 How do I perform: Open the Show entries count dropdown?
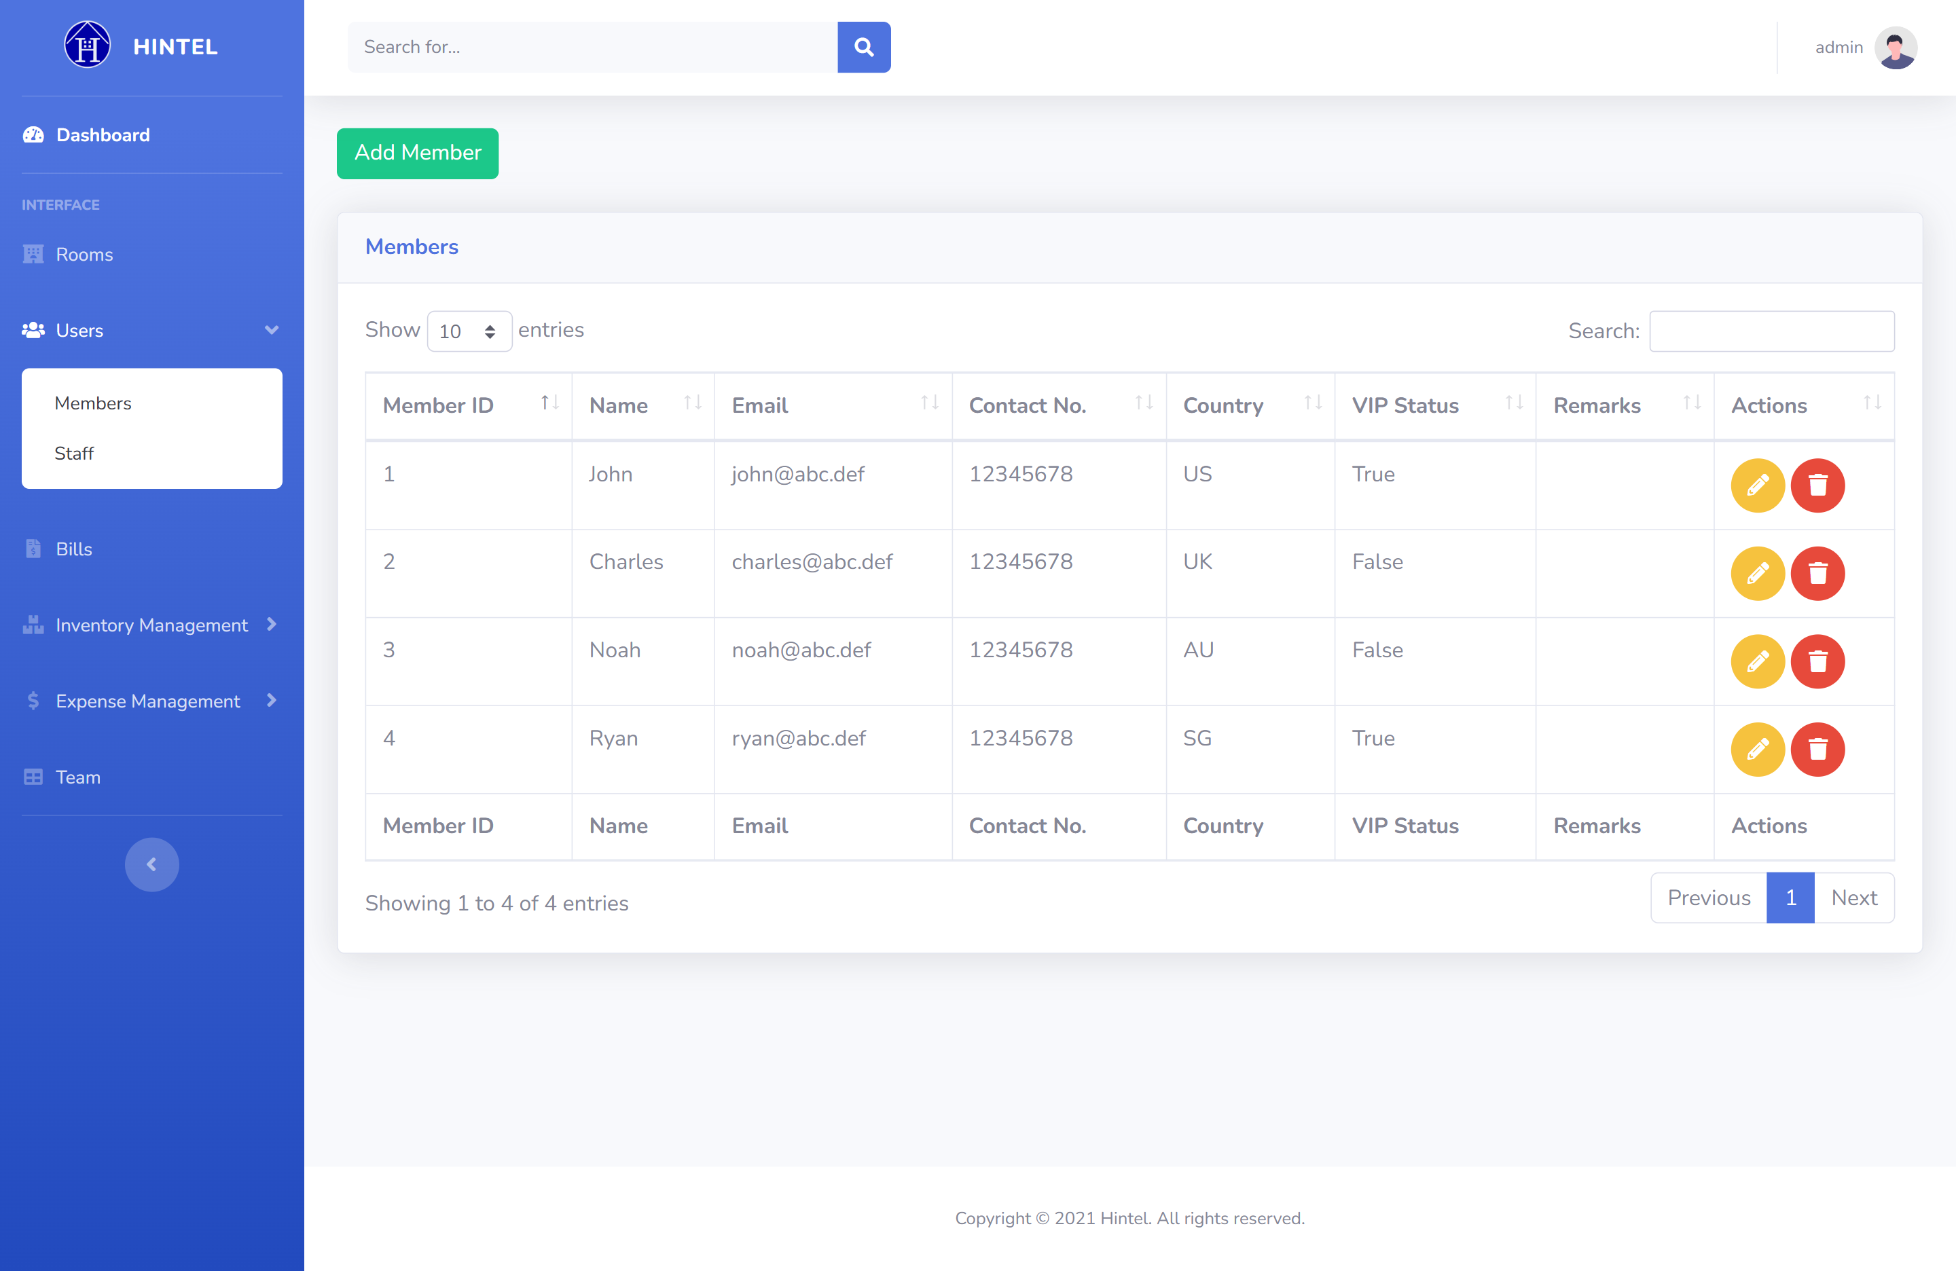[x=469, y=331]
